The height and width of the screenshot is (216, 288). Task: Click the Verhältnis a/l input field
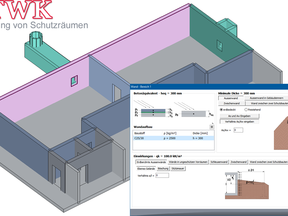(162, 175)
